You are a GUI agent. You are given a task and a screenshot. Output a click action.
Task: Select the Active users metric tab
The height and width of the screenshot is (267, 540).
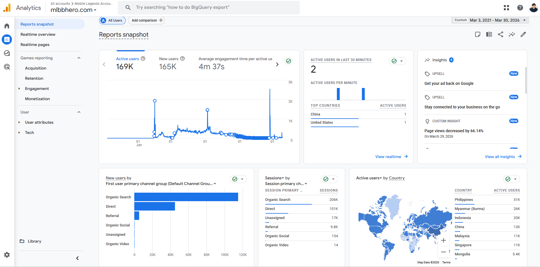[131, 63]
